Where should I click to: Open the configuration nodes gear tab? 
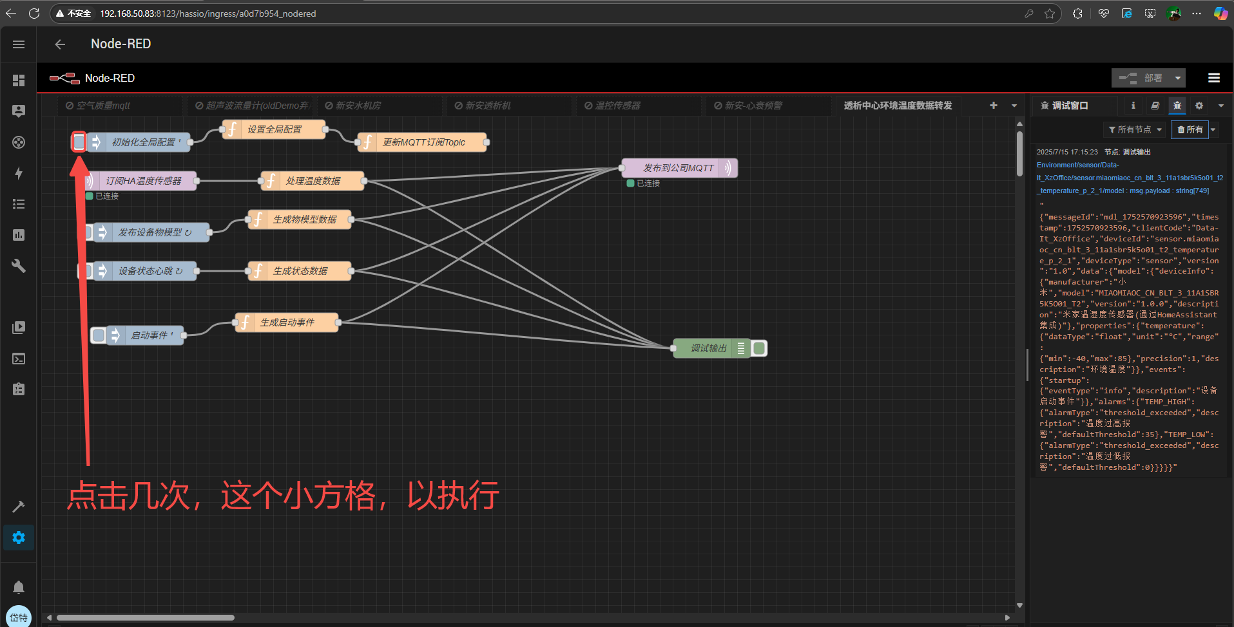coord(1199,106)
